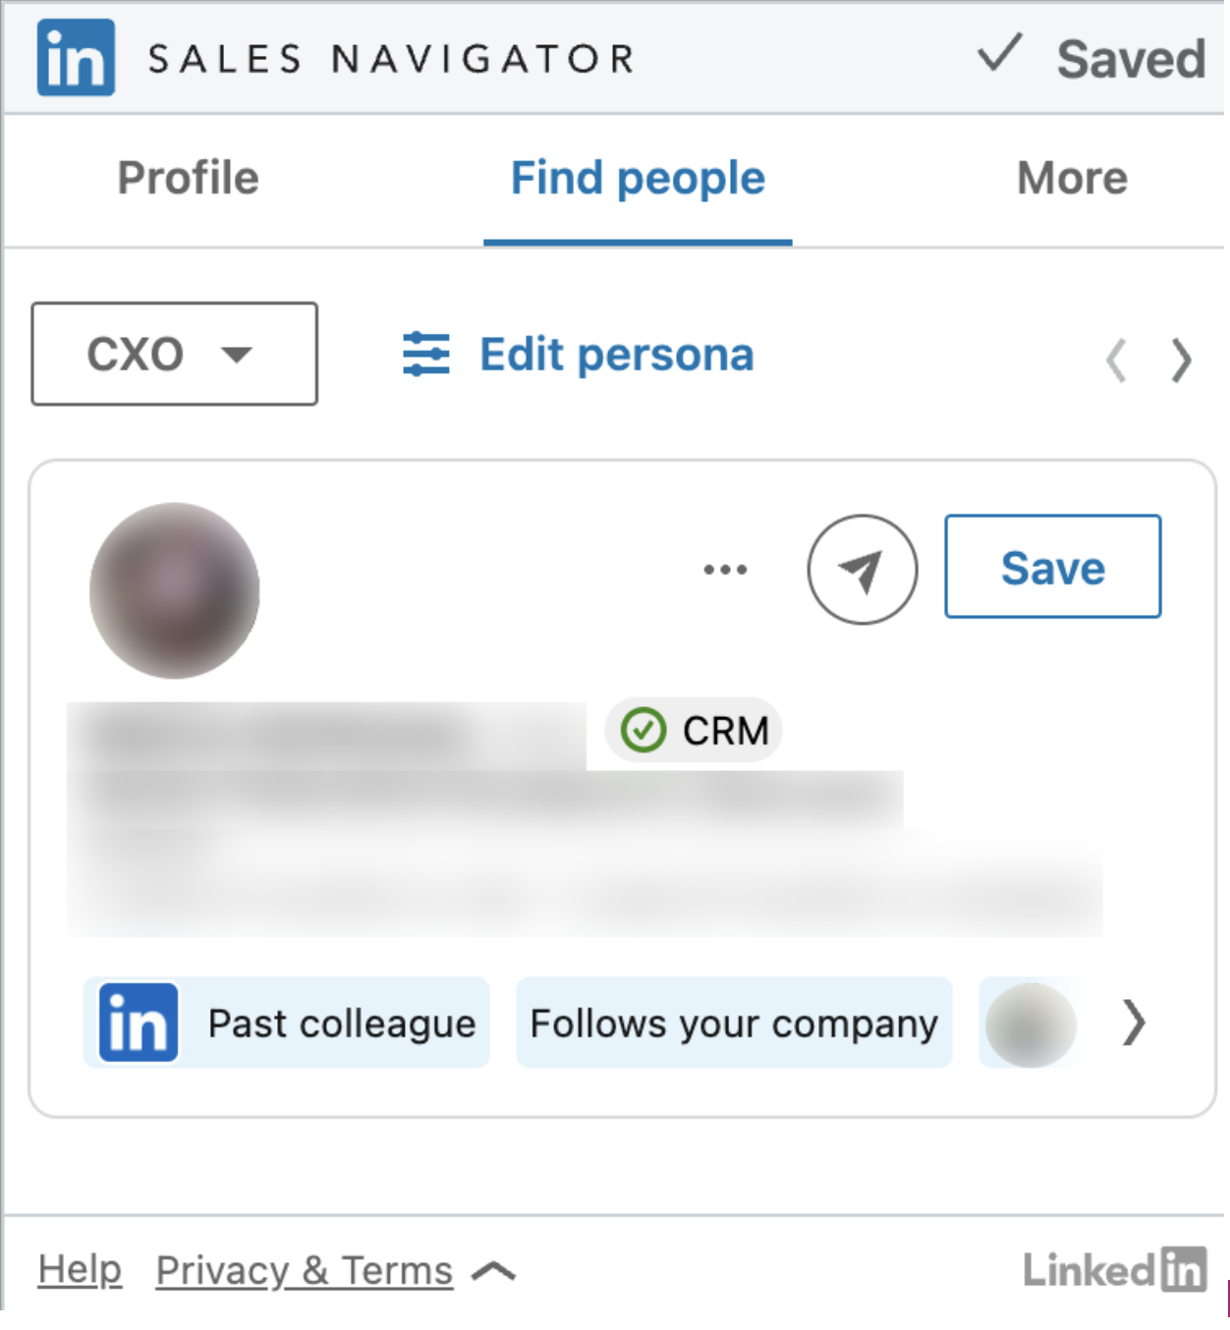Open Edit persona
Screen dimensions: 1230x1330
point(615,354)
